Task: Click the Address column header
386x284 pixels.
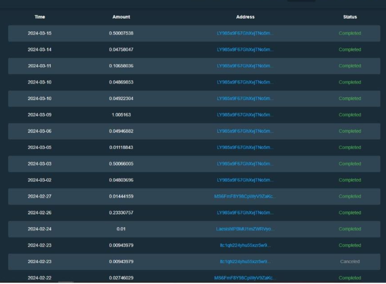Action: click(245, 17)
